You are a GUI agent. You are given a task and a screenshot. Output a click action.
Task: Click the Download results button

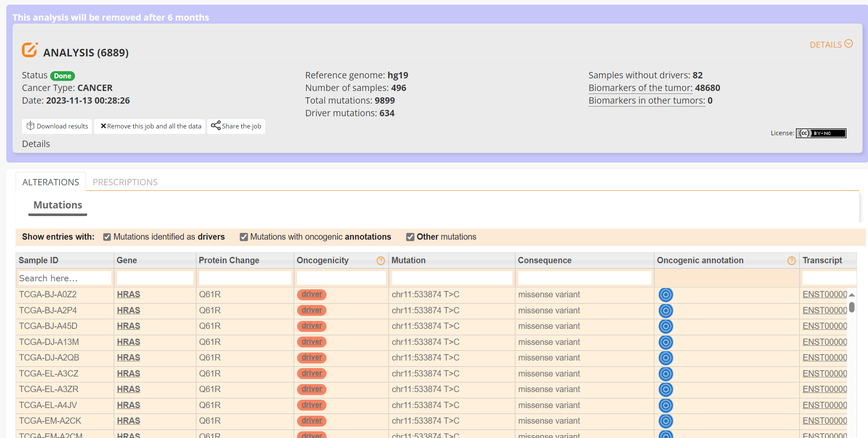57,126
